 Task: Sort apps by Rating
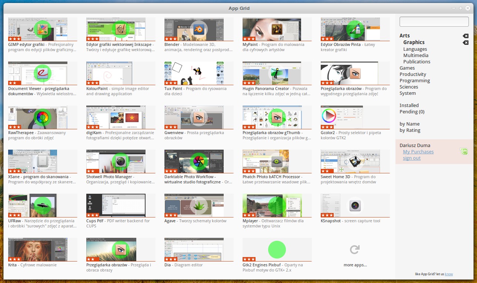410,130
